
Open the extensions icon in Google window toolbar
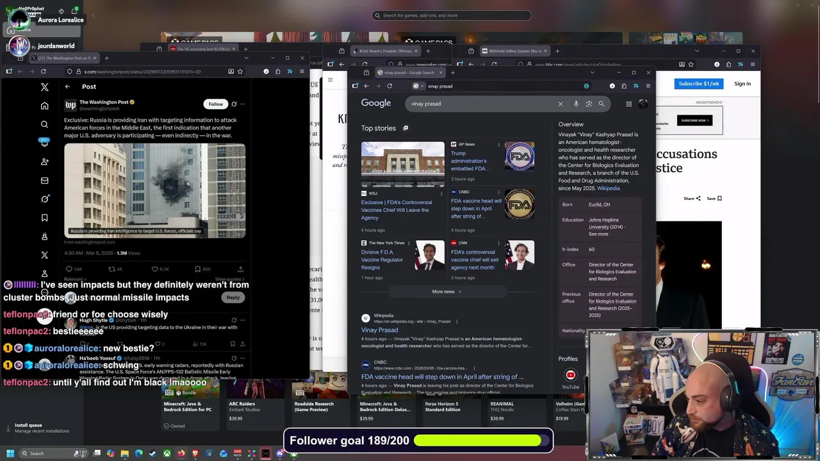pos(624,86)
